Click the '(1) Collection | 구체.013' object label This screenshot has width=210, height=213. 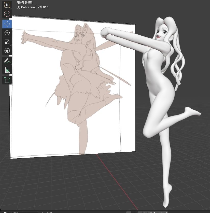32,7
